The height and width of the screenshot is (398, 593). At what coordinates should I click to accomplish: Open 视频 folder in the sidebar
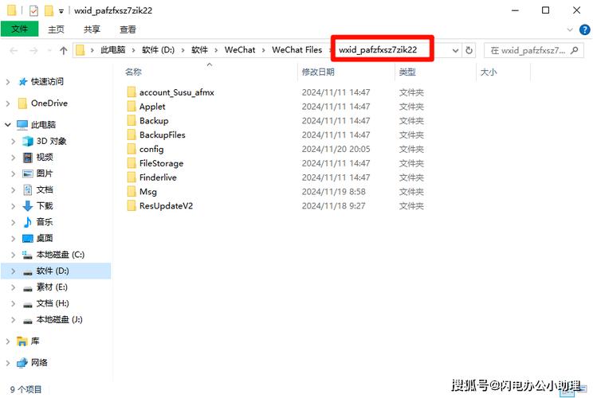[x=45, y=158]
